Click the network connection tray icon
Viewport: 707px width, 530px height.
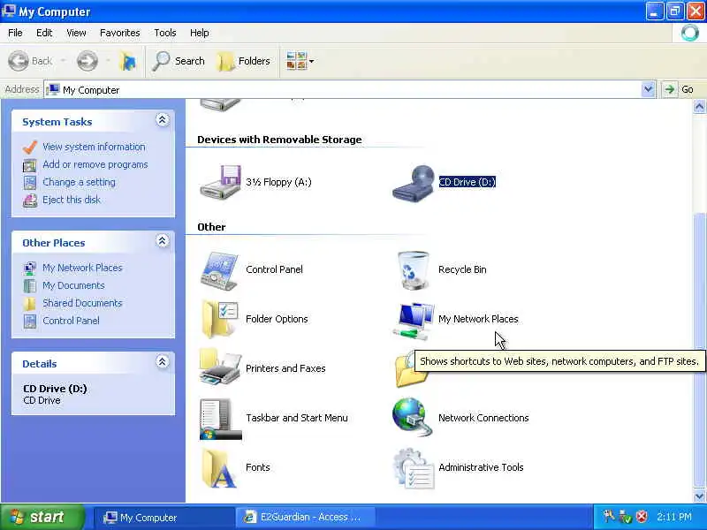(x=625, y=517)
